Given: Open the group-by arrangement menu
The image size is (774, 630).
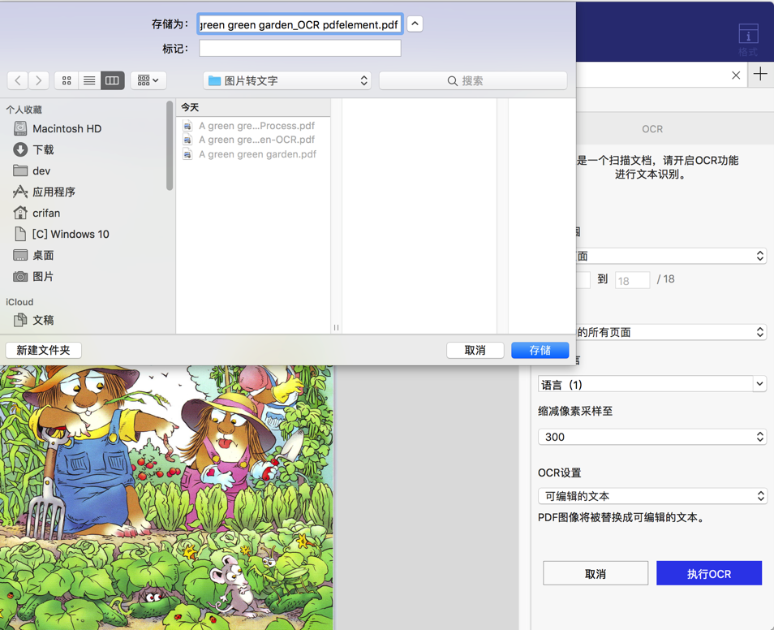Looking at the screenshot, I should pyautogui.click(x=148, y=80).
